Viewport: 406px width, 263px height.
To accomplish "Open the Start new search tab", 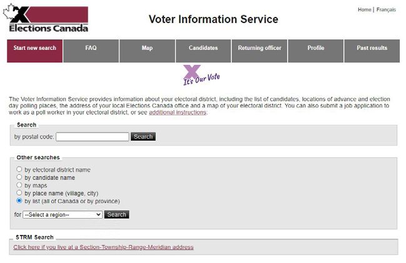I will pos(34,51).
